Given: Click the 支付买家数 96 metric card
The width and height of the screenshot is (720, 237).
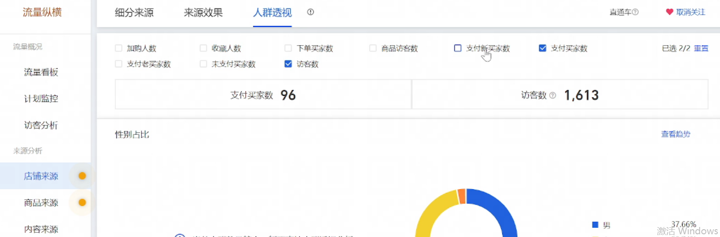Looking at the screenshot, I should click(263, 94).
